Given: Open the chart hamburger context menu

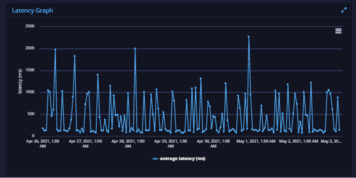Looking at the screenshot, I should pos(338,31).
